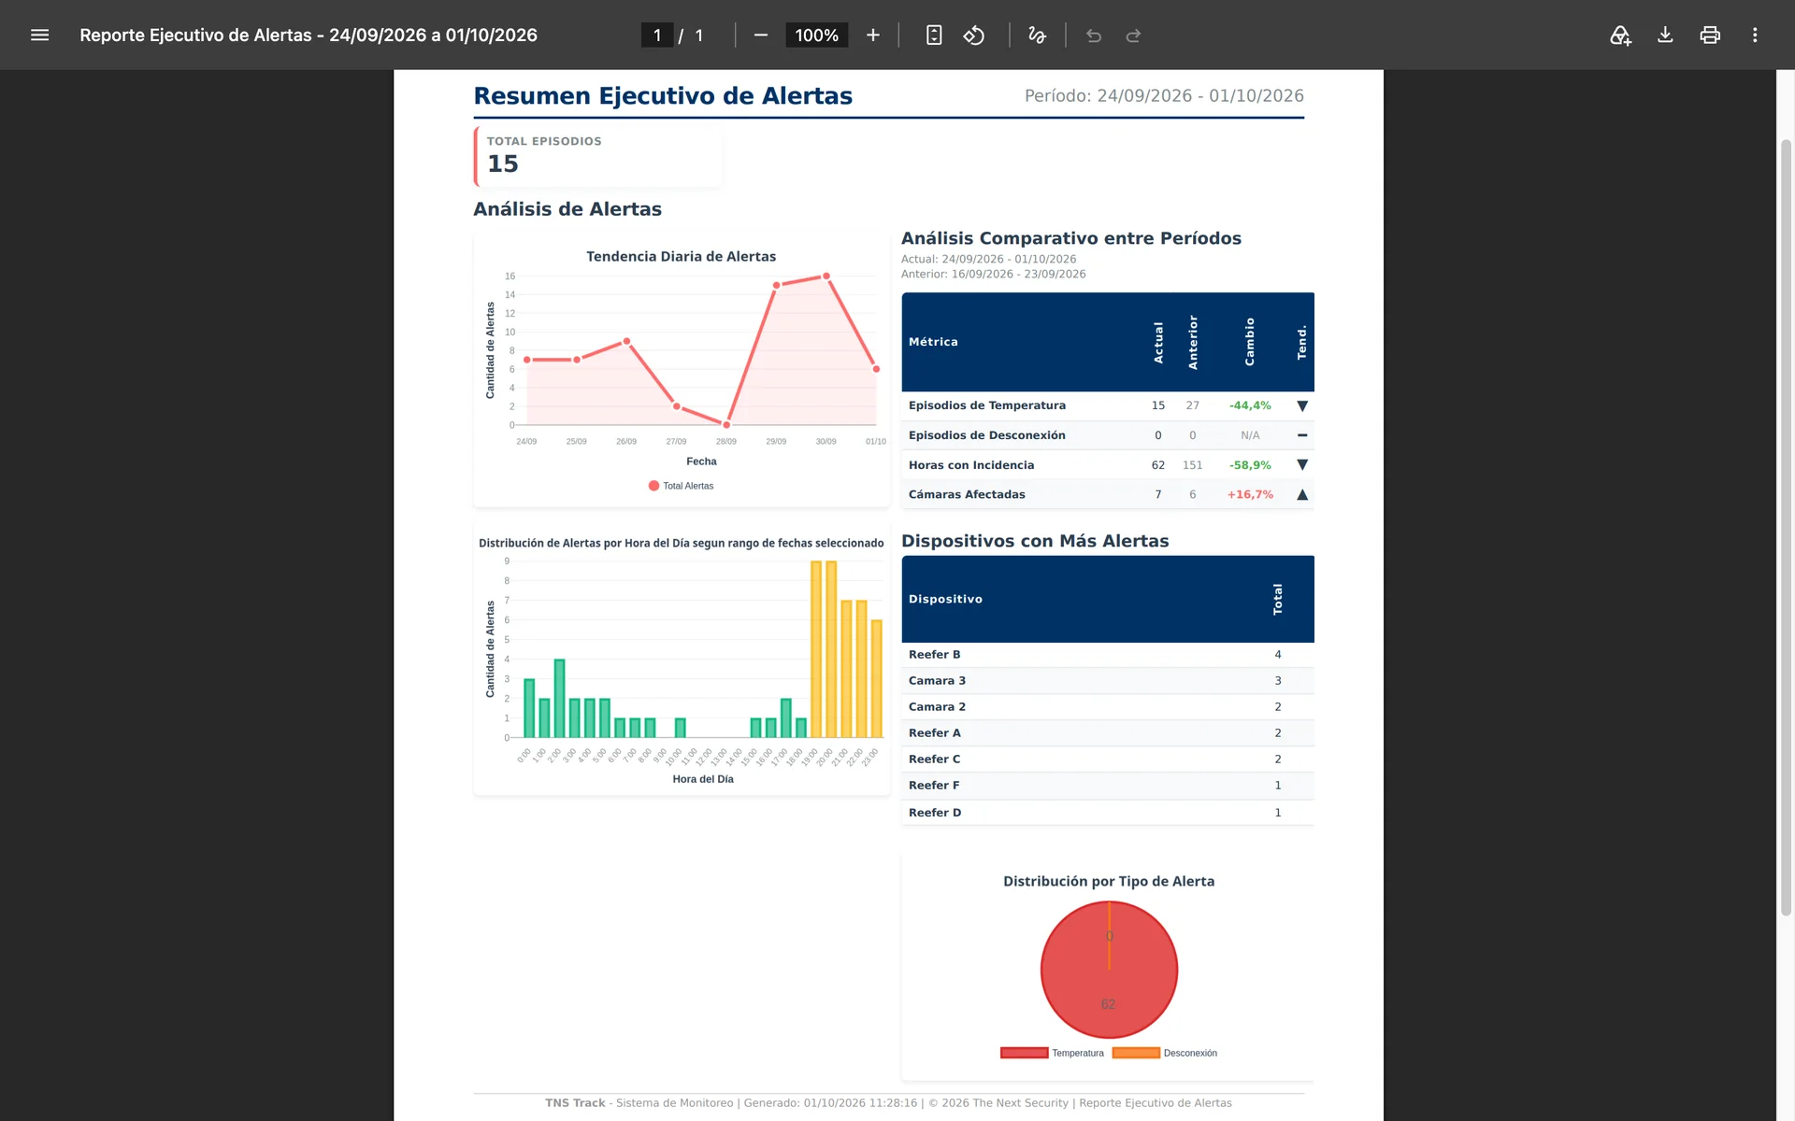Click the Episodios de Desconexión row label
Viewport: 1795px width, 1121px height.
click(x=987, y=435)
